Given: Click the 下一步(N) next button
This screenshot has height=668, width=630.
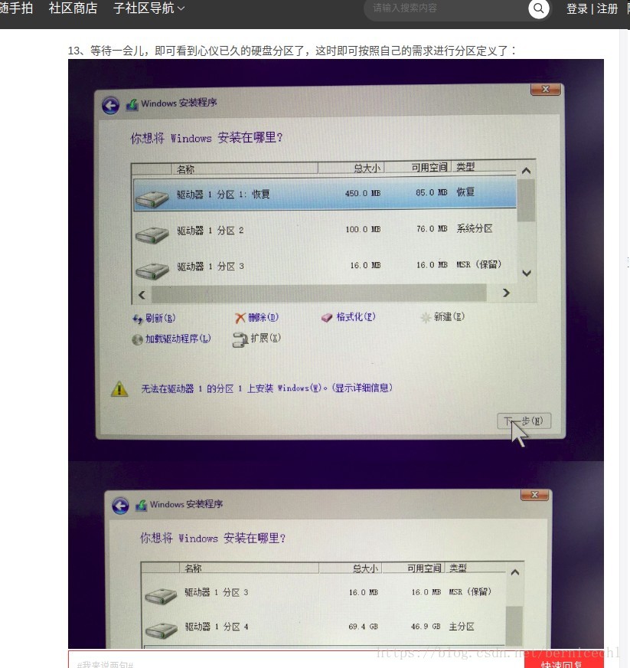Looking at the screenshot, I should 524,421.
